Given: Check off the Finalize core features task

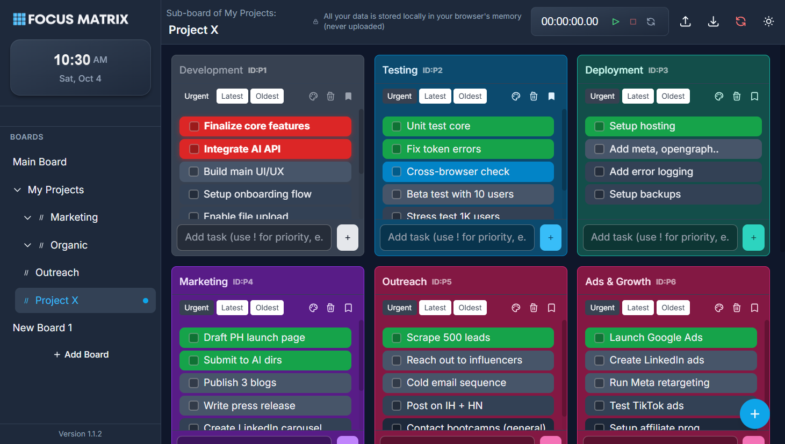Looking at the screenshot, I should (194, 126).
